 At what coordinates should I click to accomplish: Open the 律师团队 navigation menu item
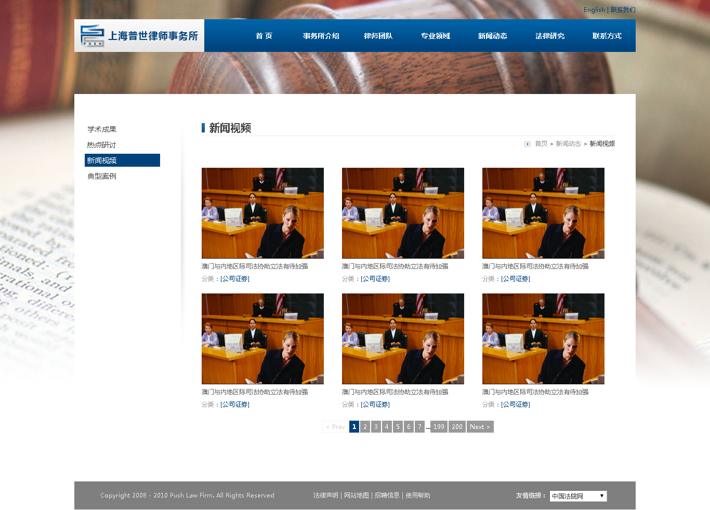pos(378,36)
